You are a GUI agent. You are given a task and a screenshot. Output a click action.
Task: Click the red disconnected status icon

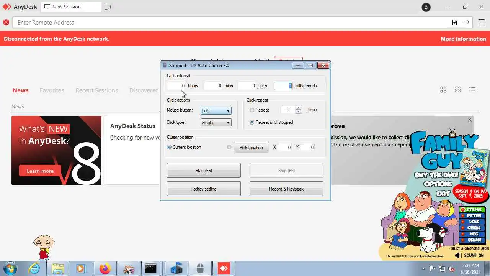coord(6,22)
